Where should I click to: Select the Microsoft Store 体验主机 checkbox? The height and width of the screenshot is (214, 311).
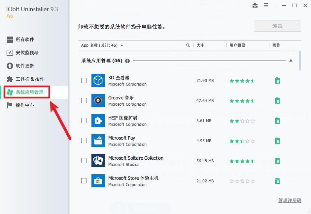click(x=84, y=181)
